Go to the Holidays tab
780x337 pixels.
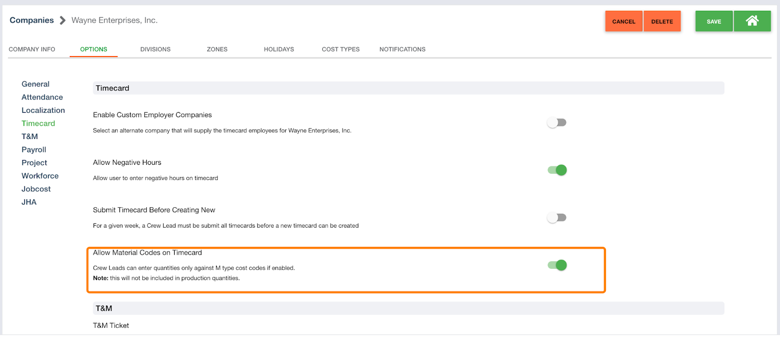coord(279,49)
